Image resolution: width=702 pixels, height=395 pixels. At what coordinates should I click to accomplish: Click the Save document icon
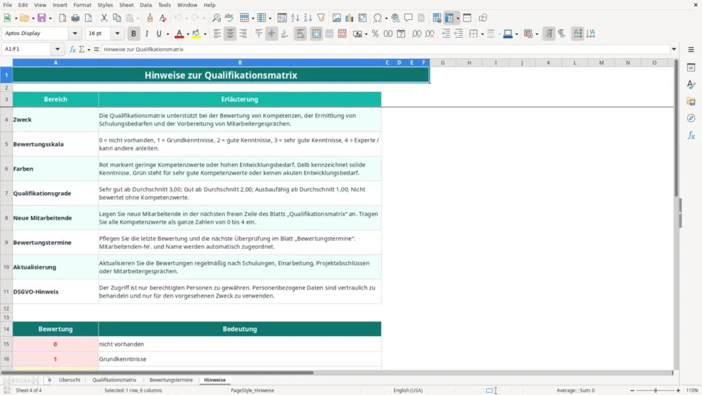[x=42, y=18]
